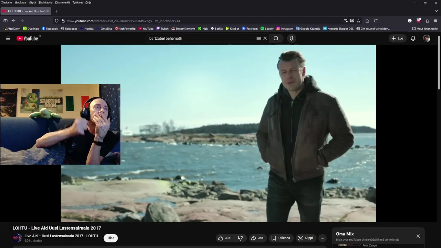This screenshot has height=248, width=441.
Task: Open the Nordea bookmark
Action: [x=87, y=29]
